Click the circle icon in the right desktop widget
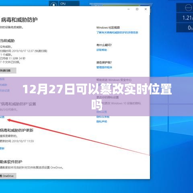 click(189, 8)
